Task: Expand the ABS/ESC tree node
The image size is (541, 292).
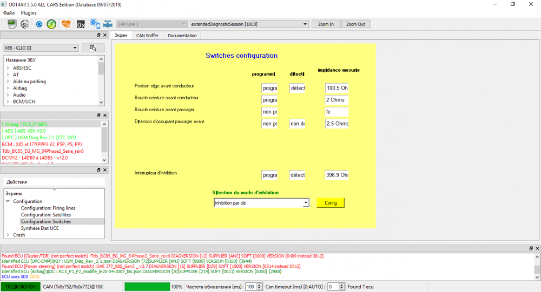Action: (8, 68)
